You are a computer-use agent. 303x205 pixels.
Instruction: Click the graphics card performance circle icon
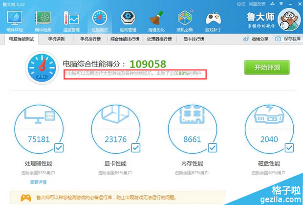pos(115,129)
